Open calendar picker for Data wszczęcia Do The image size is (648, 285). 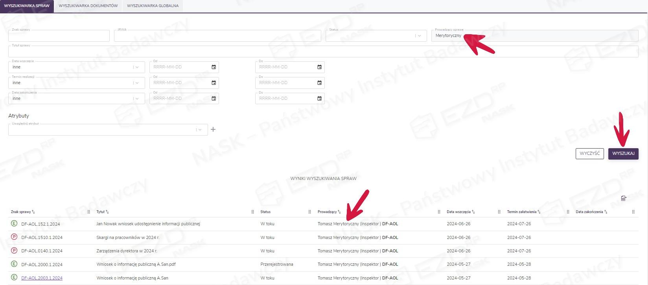point(319,67)
